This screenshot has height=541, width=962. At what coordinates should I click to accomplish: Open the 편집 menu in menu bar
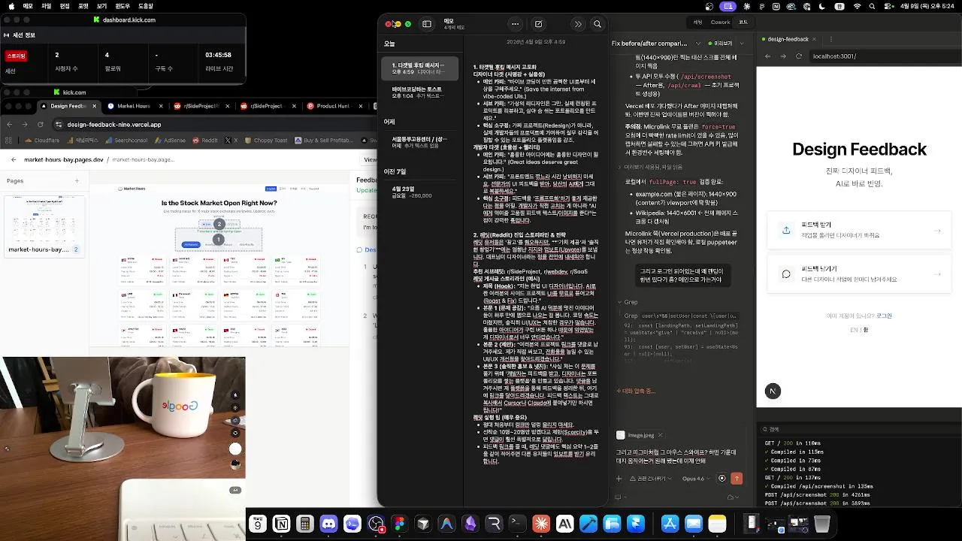coord(65,6)
